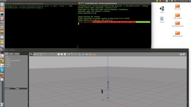Open the redo history dropdown arrow
This screenshot has width=191, height=107.
tap(54, 54)
